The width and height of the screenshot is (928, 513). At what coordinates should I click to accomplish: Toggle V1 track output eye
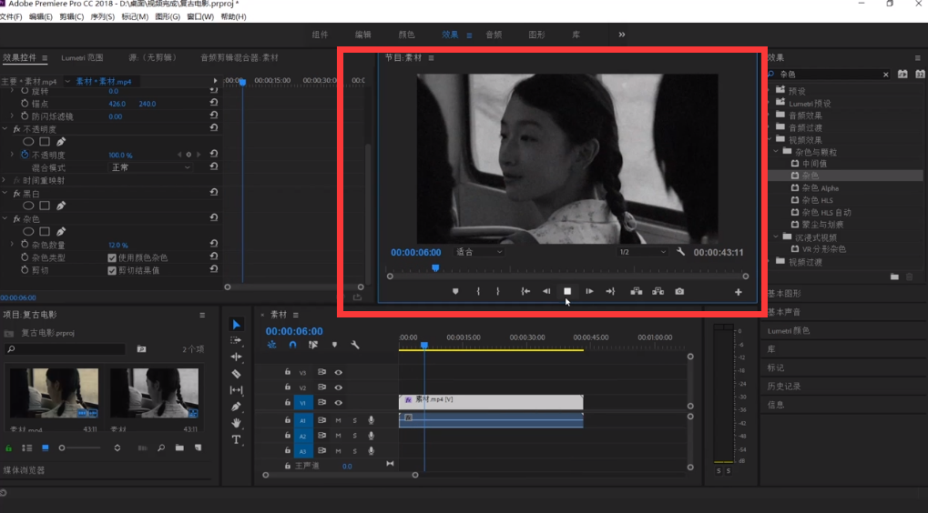point(338,402)
